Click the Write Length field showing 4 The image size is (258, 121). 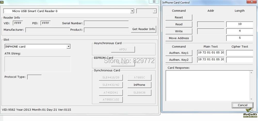[240, 31]
